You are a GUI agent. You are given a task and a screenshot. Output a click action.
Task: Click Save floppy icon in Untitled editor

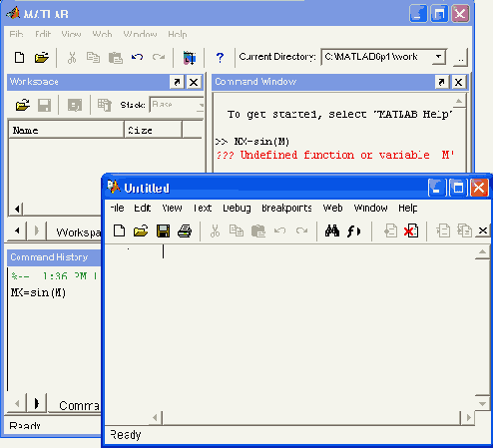[x=163, y=230]
